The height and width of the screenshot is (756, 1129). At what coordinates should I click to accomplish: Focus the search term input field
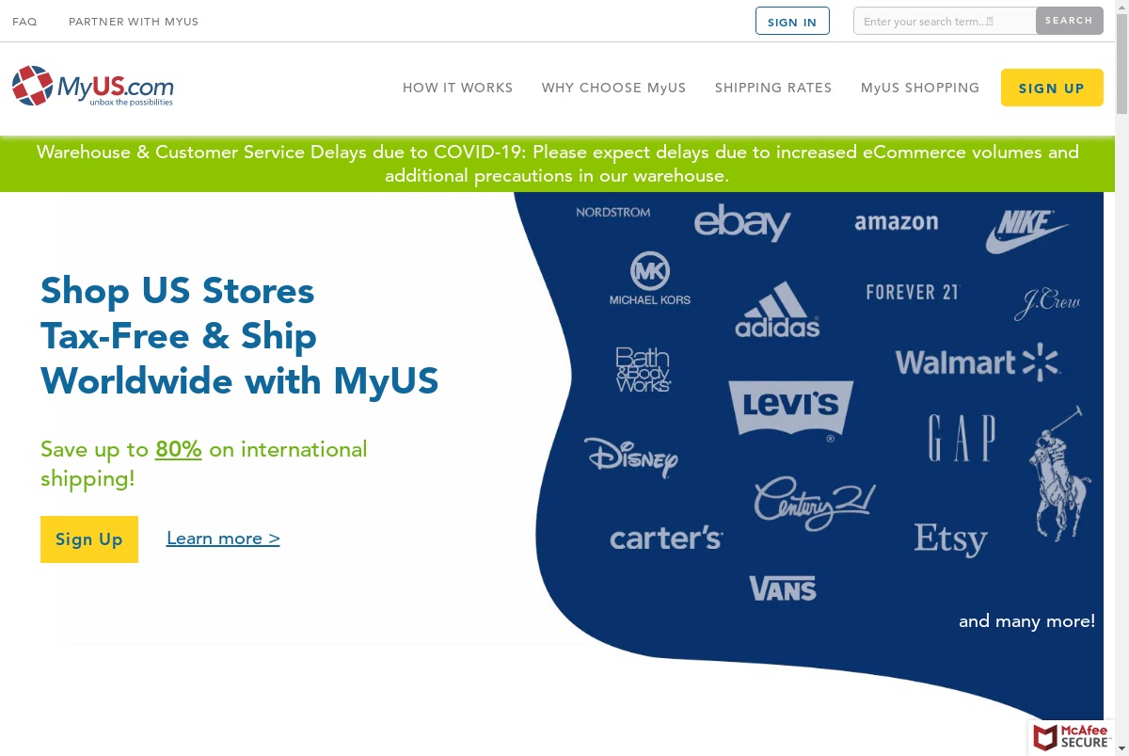coord(945,21)
